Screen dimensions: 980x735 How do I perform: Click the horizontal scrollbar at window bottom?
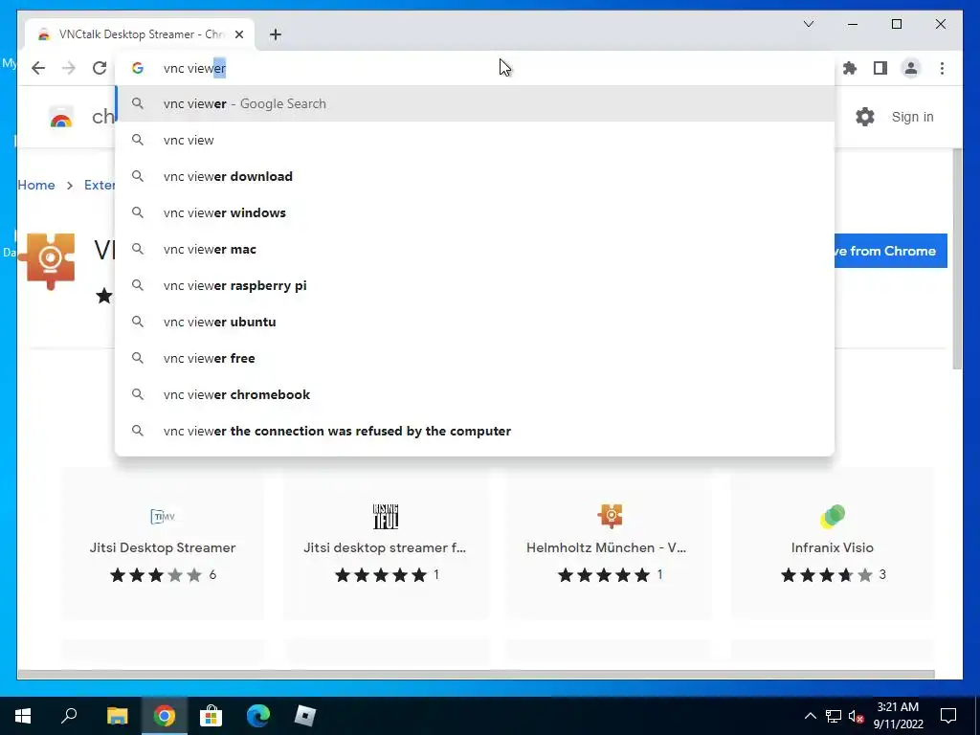[x=476, y=674]
